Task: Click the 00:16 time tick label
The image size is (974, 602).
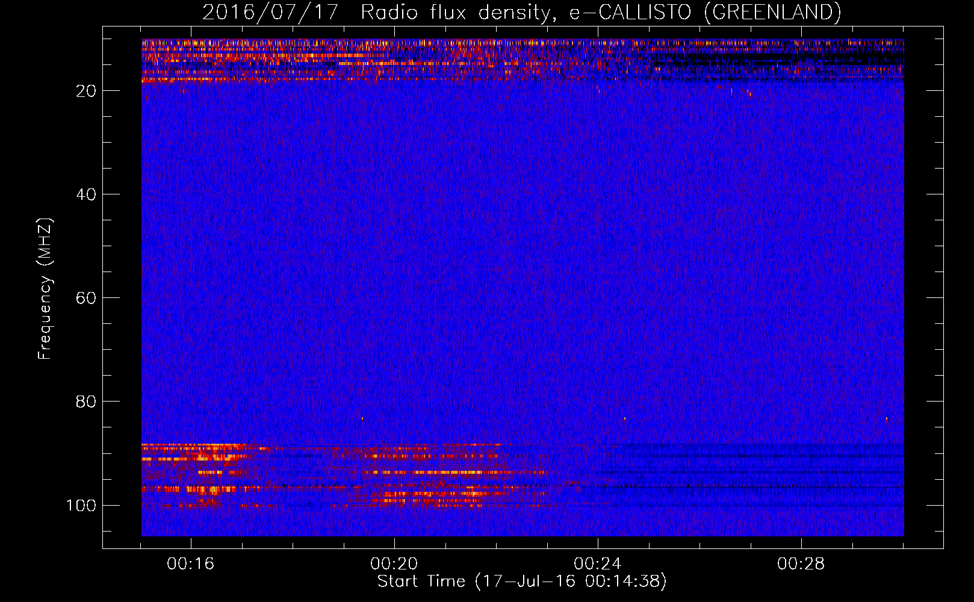Action: coord(191,564)
